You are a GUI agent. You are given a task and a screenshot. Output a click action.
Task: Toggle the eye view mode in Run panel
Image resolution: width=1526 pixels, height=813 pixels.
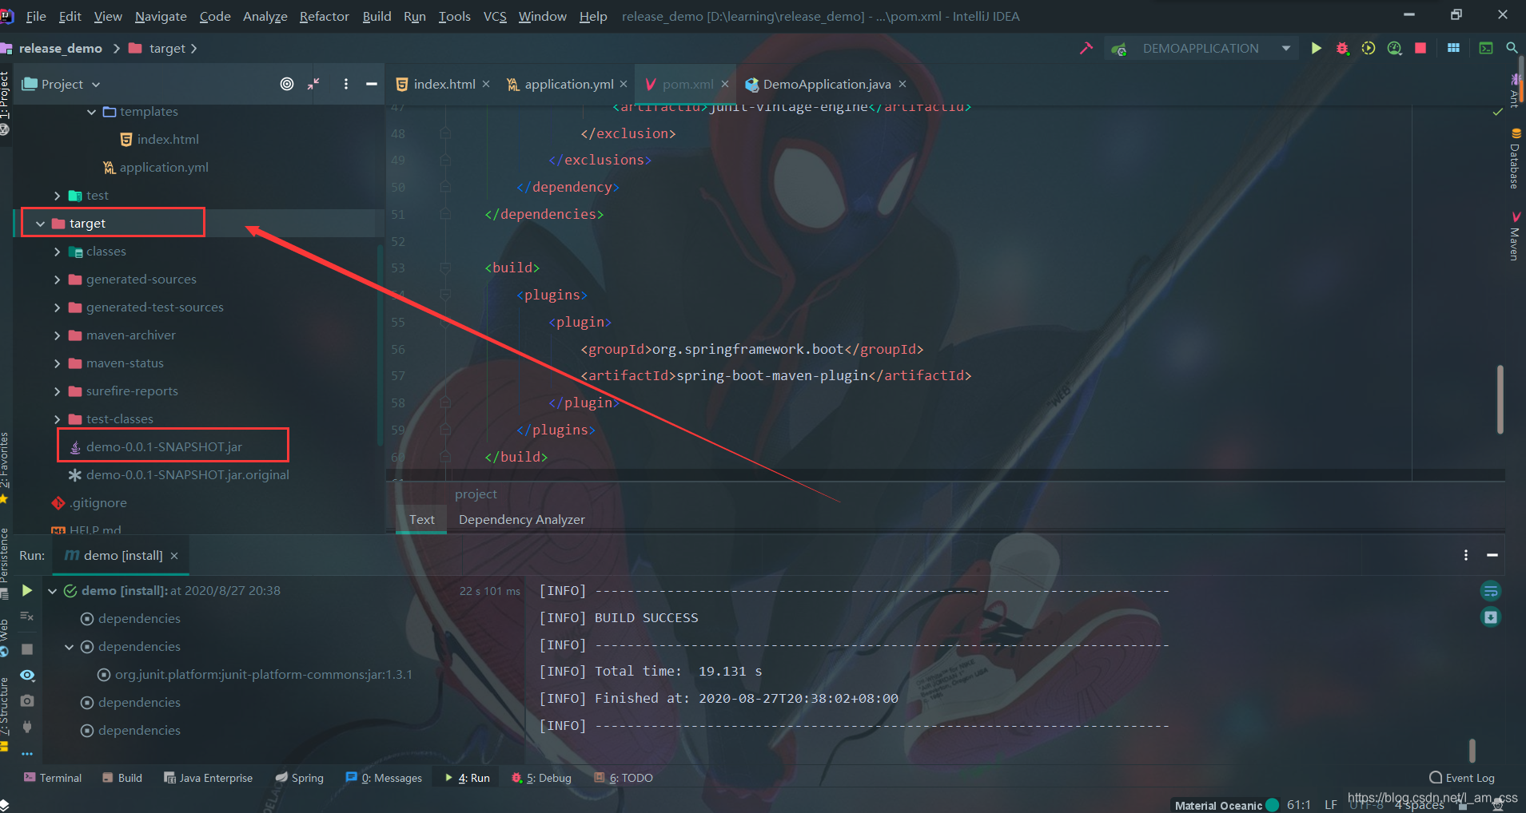pos(26,676)
